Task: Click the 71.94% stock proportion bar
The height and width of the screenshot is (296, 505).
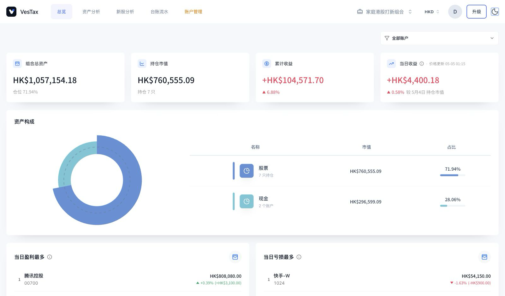Action: pos(453,175)
